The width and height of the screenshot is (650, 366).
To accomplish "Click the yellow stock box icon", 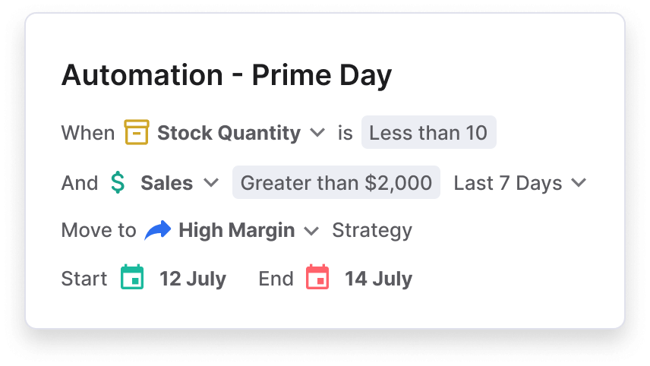I will [137, 132].
